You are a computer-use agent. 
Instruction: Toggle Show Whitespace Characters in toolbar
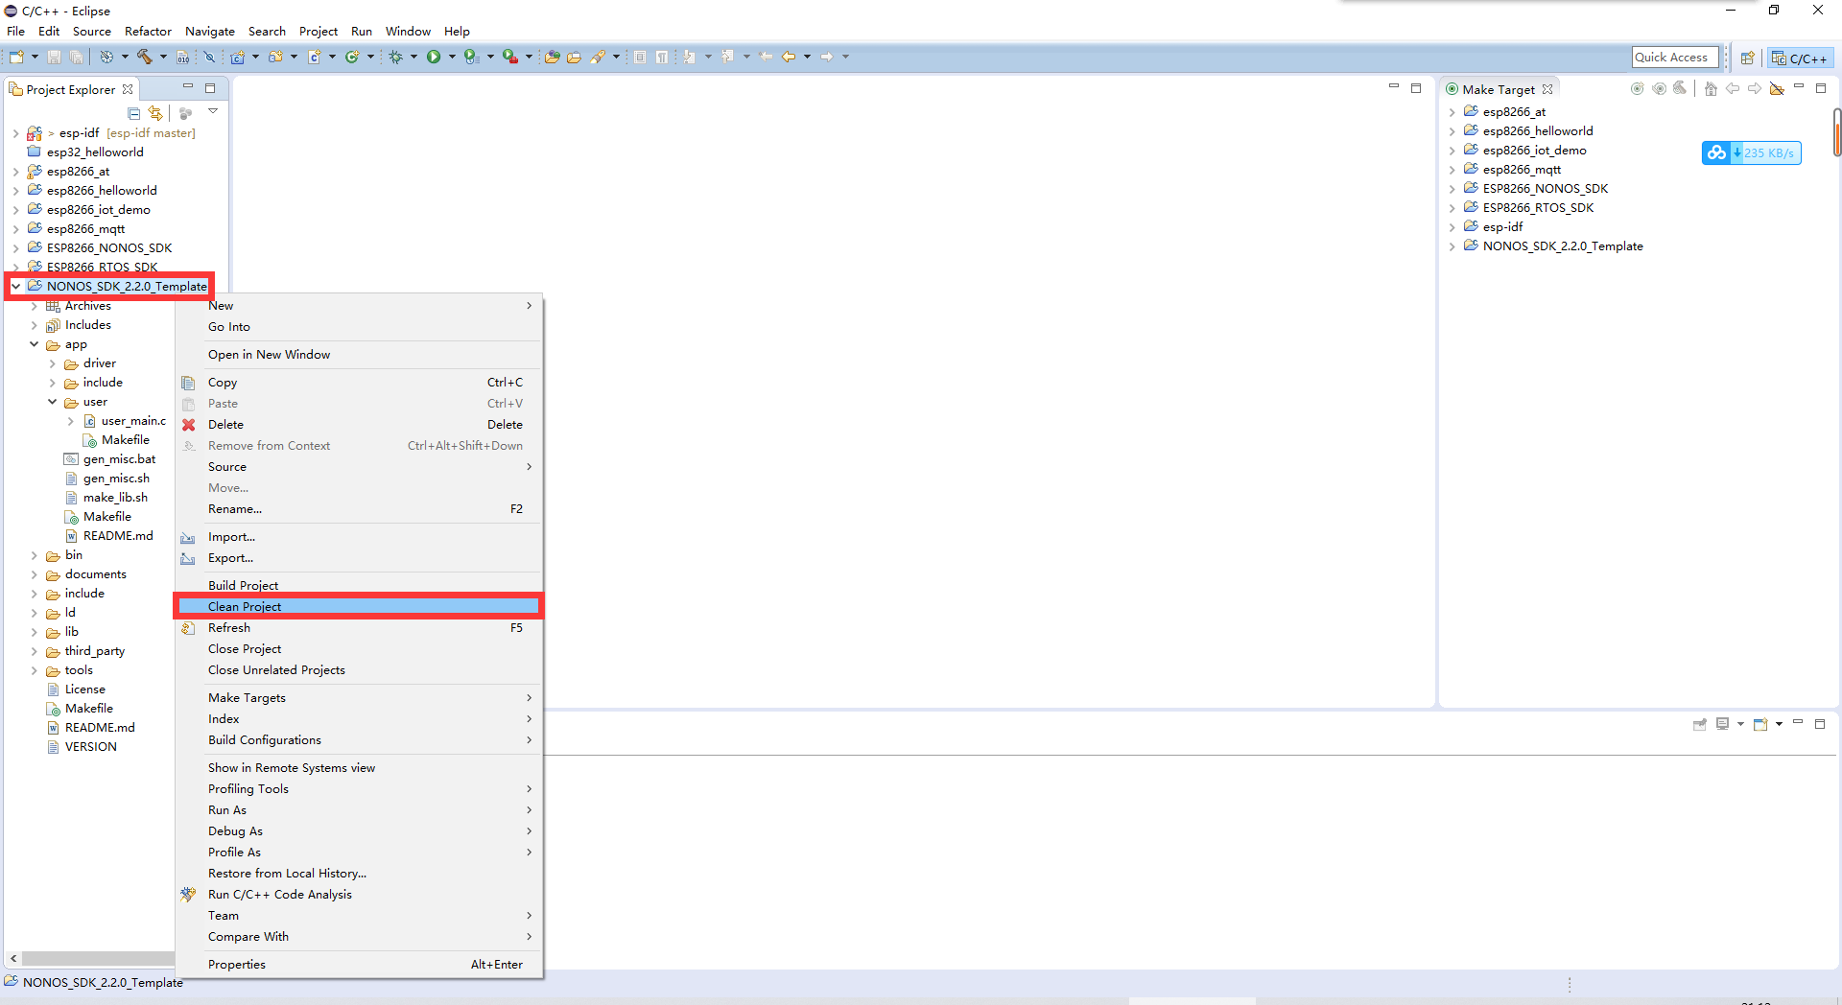coord(661,57)
